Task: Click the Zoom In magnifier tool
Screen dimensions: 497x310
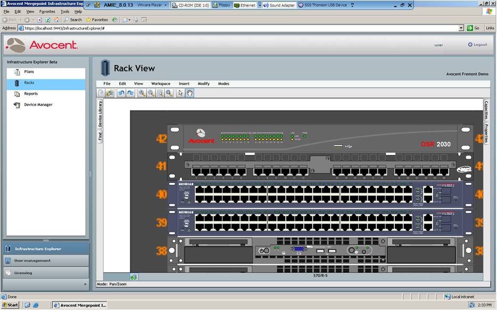Action: coord(142,93)
